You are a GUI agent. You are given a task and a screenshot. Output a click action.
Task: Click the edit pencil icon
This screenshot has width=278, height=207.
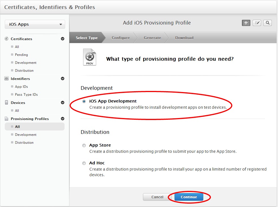coord(257,23)
